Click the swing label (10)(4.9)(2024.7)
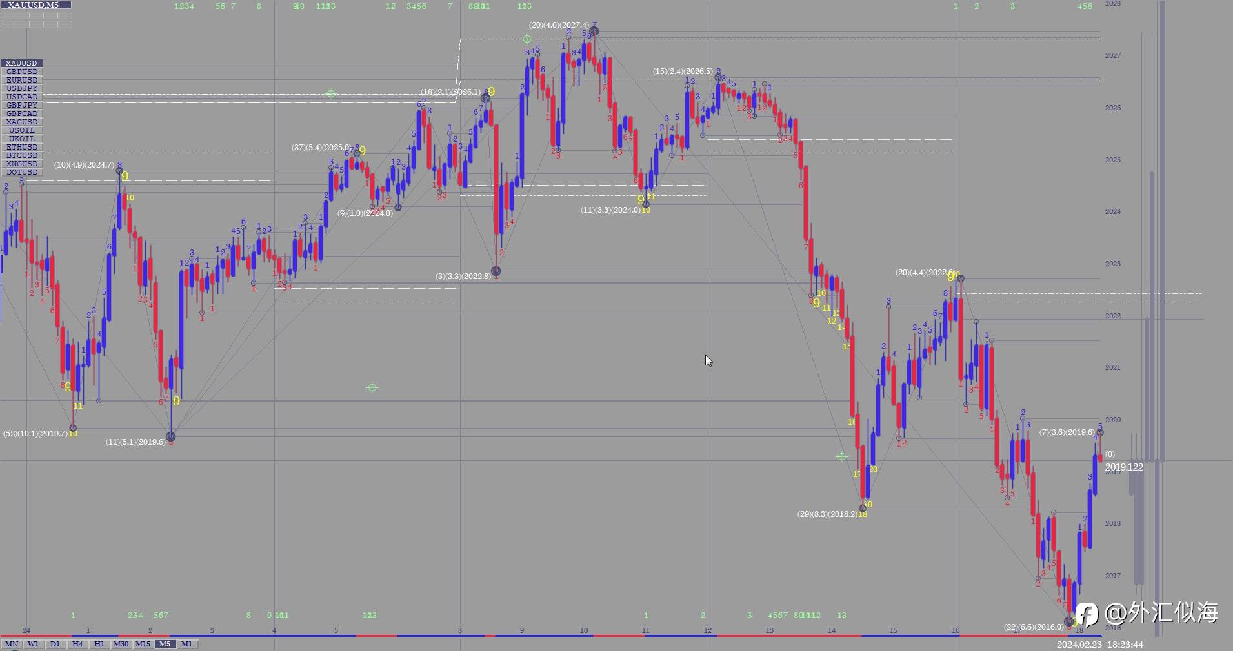 tap(84, 165)
